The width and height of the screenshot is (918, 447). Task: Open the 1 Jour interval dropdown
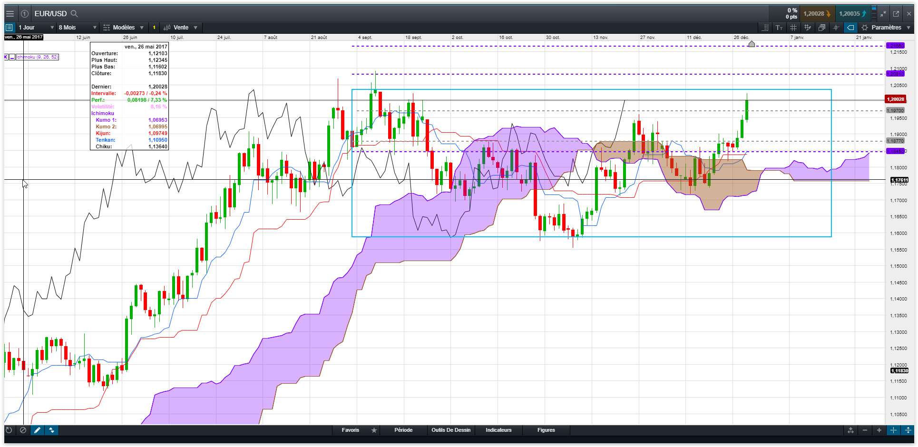(x=36, y=28)
